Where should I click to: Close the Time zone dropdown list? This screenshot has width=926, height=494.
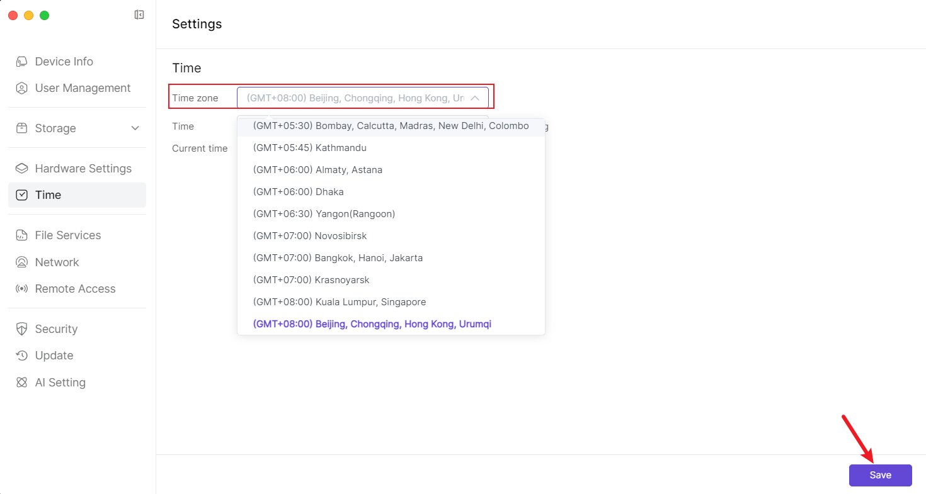(x=475, y=98)
